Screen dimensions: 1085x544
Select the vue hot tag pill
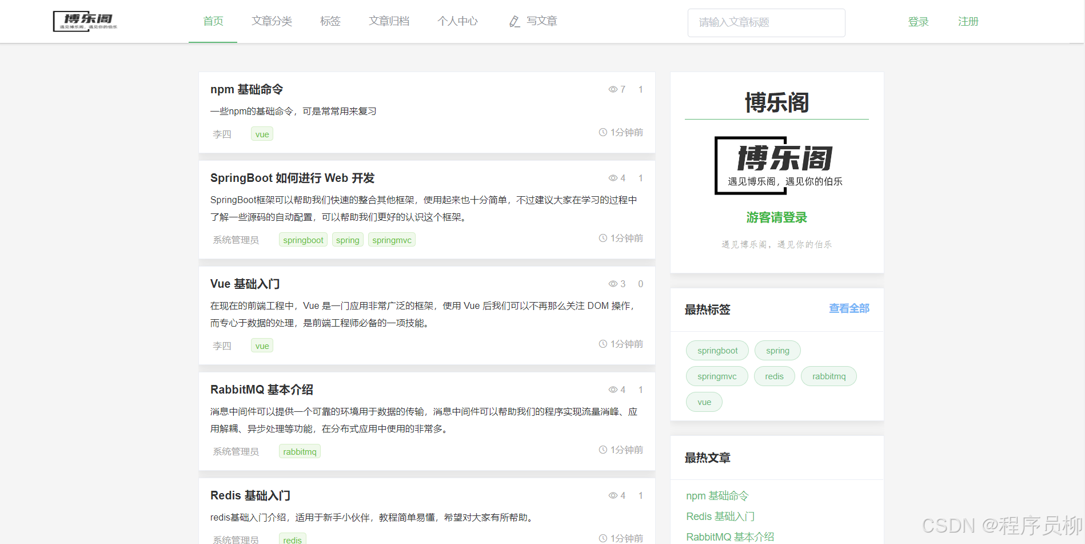pos(704,402)
